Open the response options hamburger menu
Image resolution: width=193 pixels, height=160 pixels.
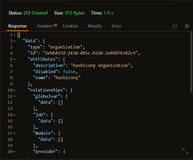[187, 26]
